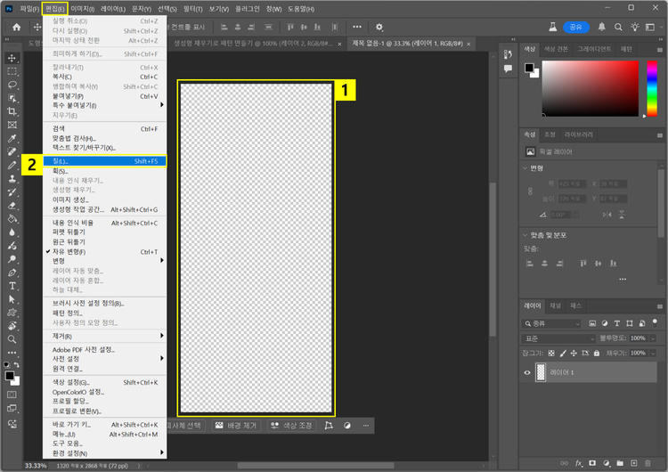The image size is (668, 472).
Task: Hide 레이어 1 with the eye icon
Action: click(x=527, y=373)
